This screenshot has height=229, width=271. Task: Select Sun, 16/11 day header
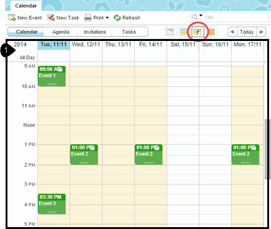215,45
